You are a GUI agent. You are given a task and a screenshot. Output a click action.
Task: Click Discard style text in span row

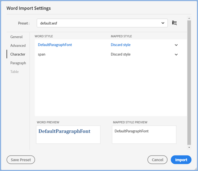click(121, 54)
